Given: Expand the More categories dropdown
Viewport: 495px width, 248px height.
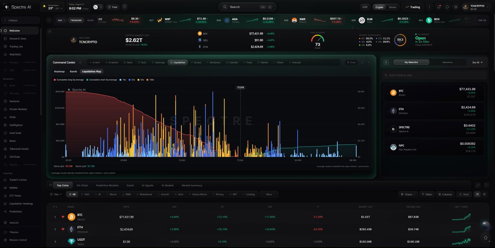Looking at the screenshot, I should click(269, 194).
